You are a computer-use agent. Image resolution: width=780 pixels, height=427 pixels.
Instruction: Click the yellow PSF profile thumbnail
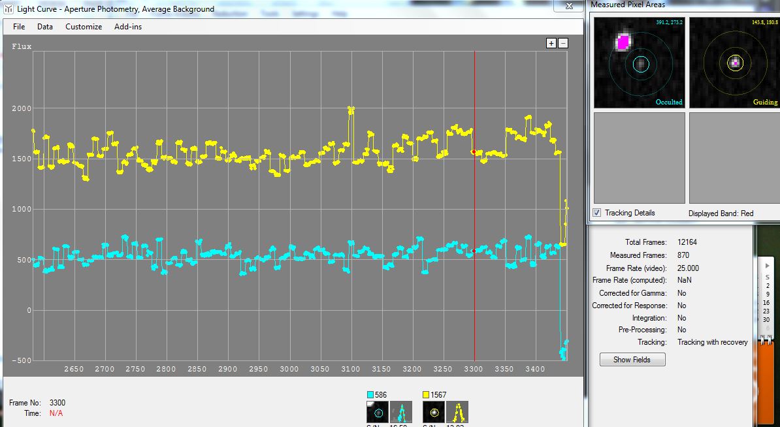pos(457,412)
